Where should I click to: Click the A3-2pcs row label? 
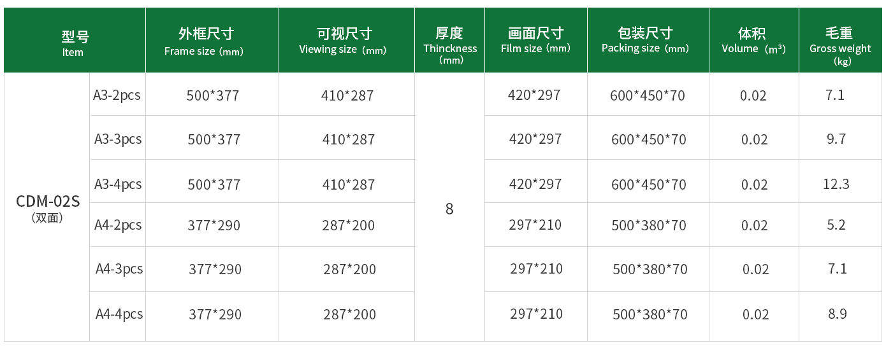(x=117, y=95)
